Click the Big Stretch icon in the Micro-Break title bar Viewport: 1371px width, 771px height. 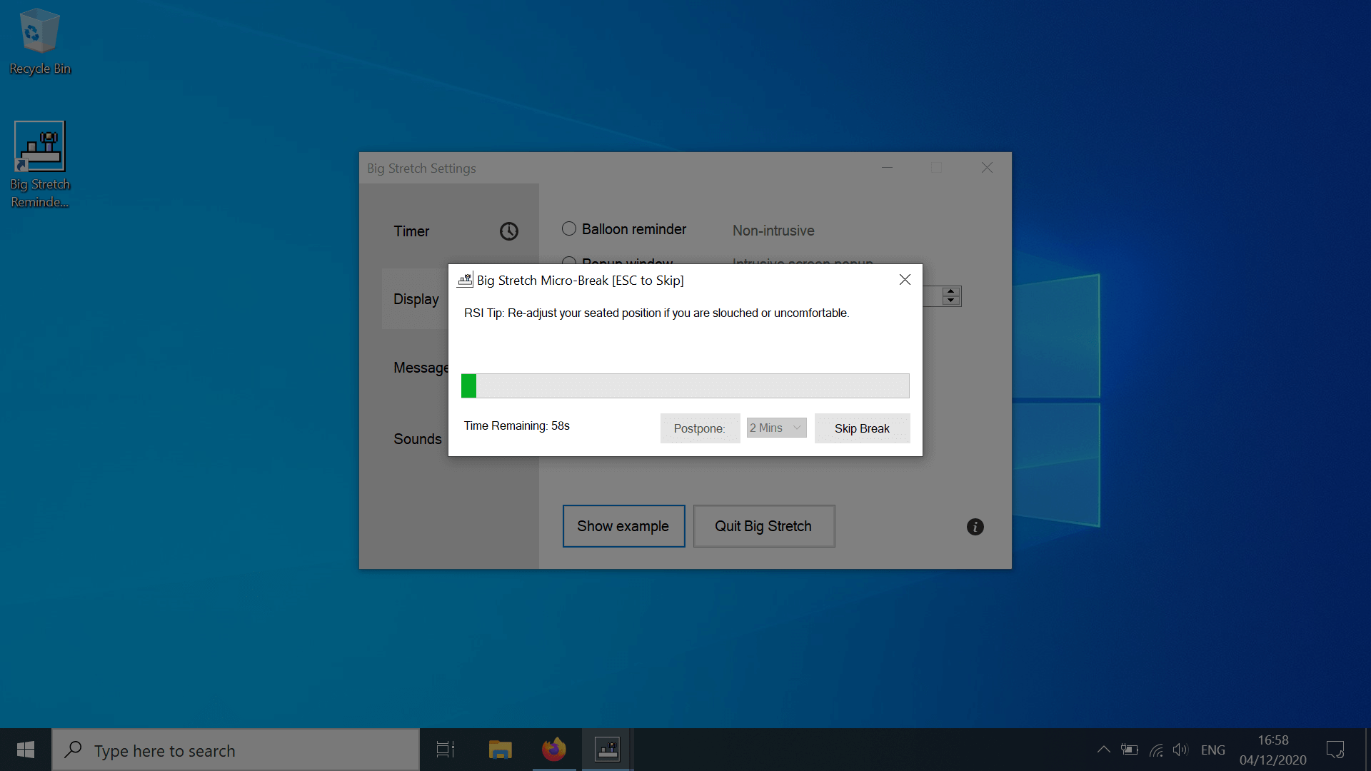[x=465, y=279]
